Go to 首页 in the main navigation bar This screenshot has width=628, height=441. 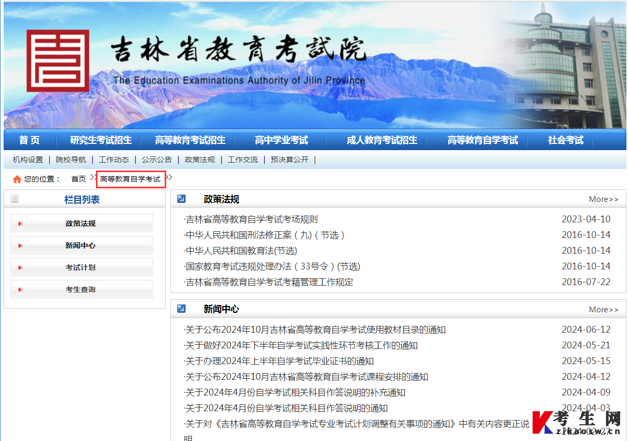29,140
